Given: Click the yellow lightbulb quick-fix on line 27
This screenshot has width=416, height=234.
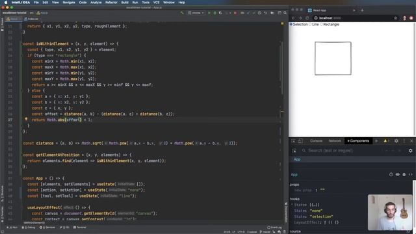Looking at the screenshot, I should point(26,120).
